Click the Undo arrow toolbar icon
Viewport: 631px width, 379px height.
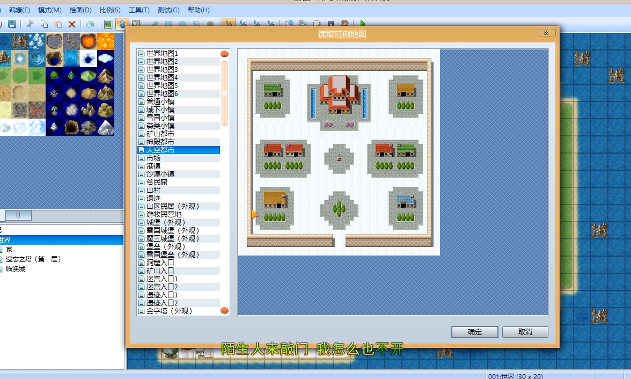90,24
